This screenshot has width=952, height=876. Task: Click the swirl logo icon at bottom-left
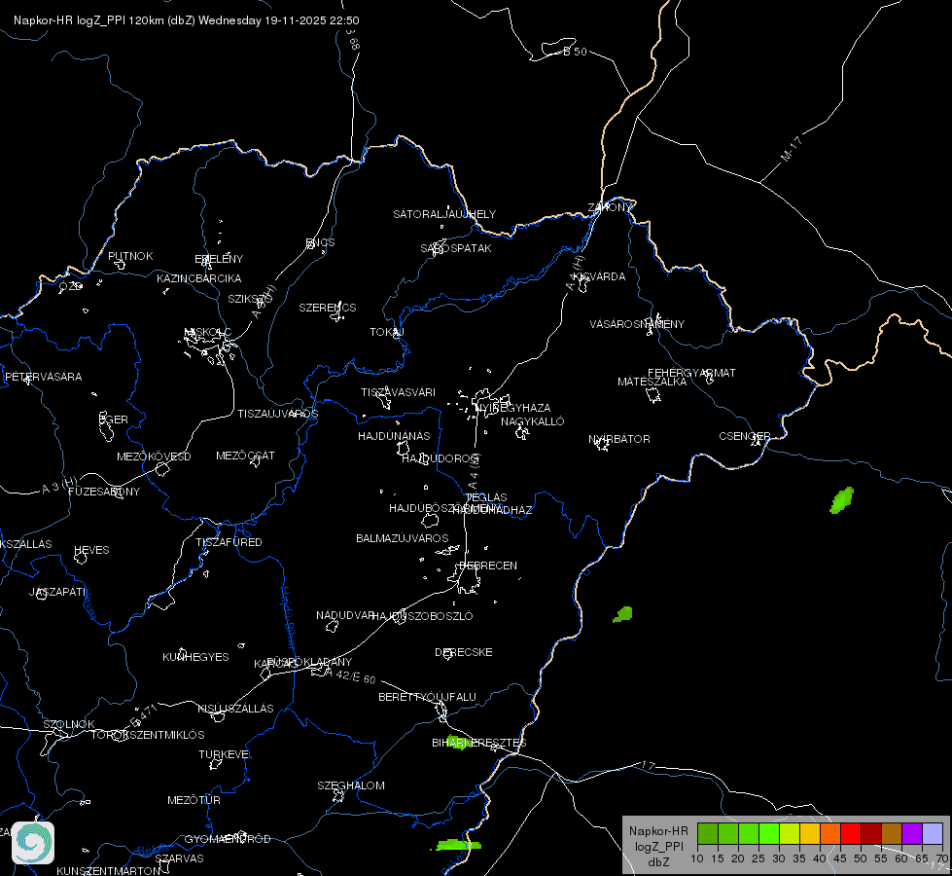33,843
